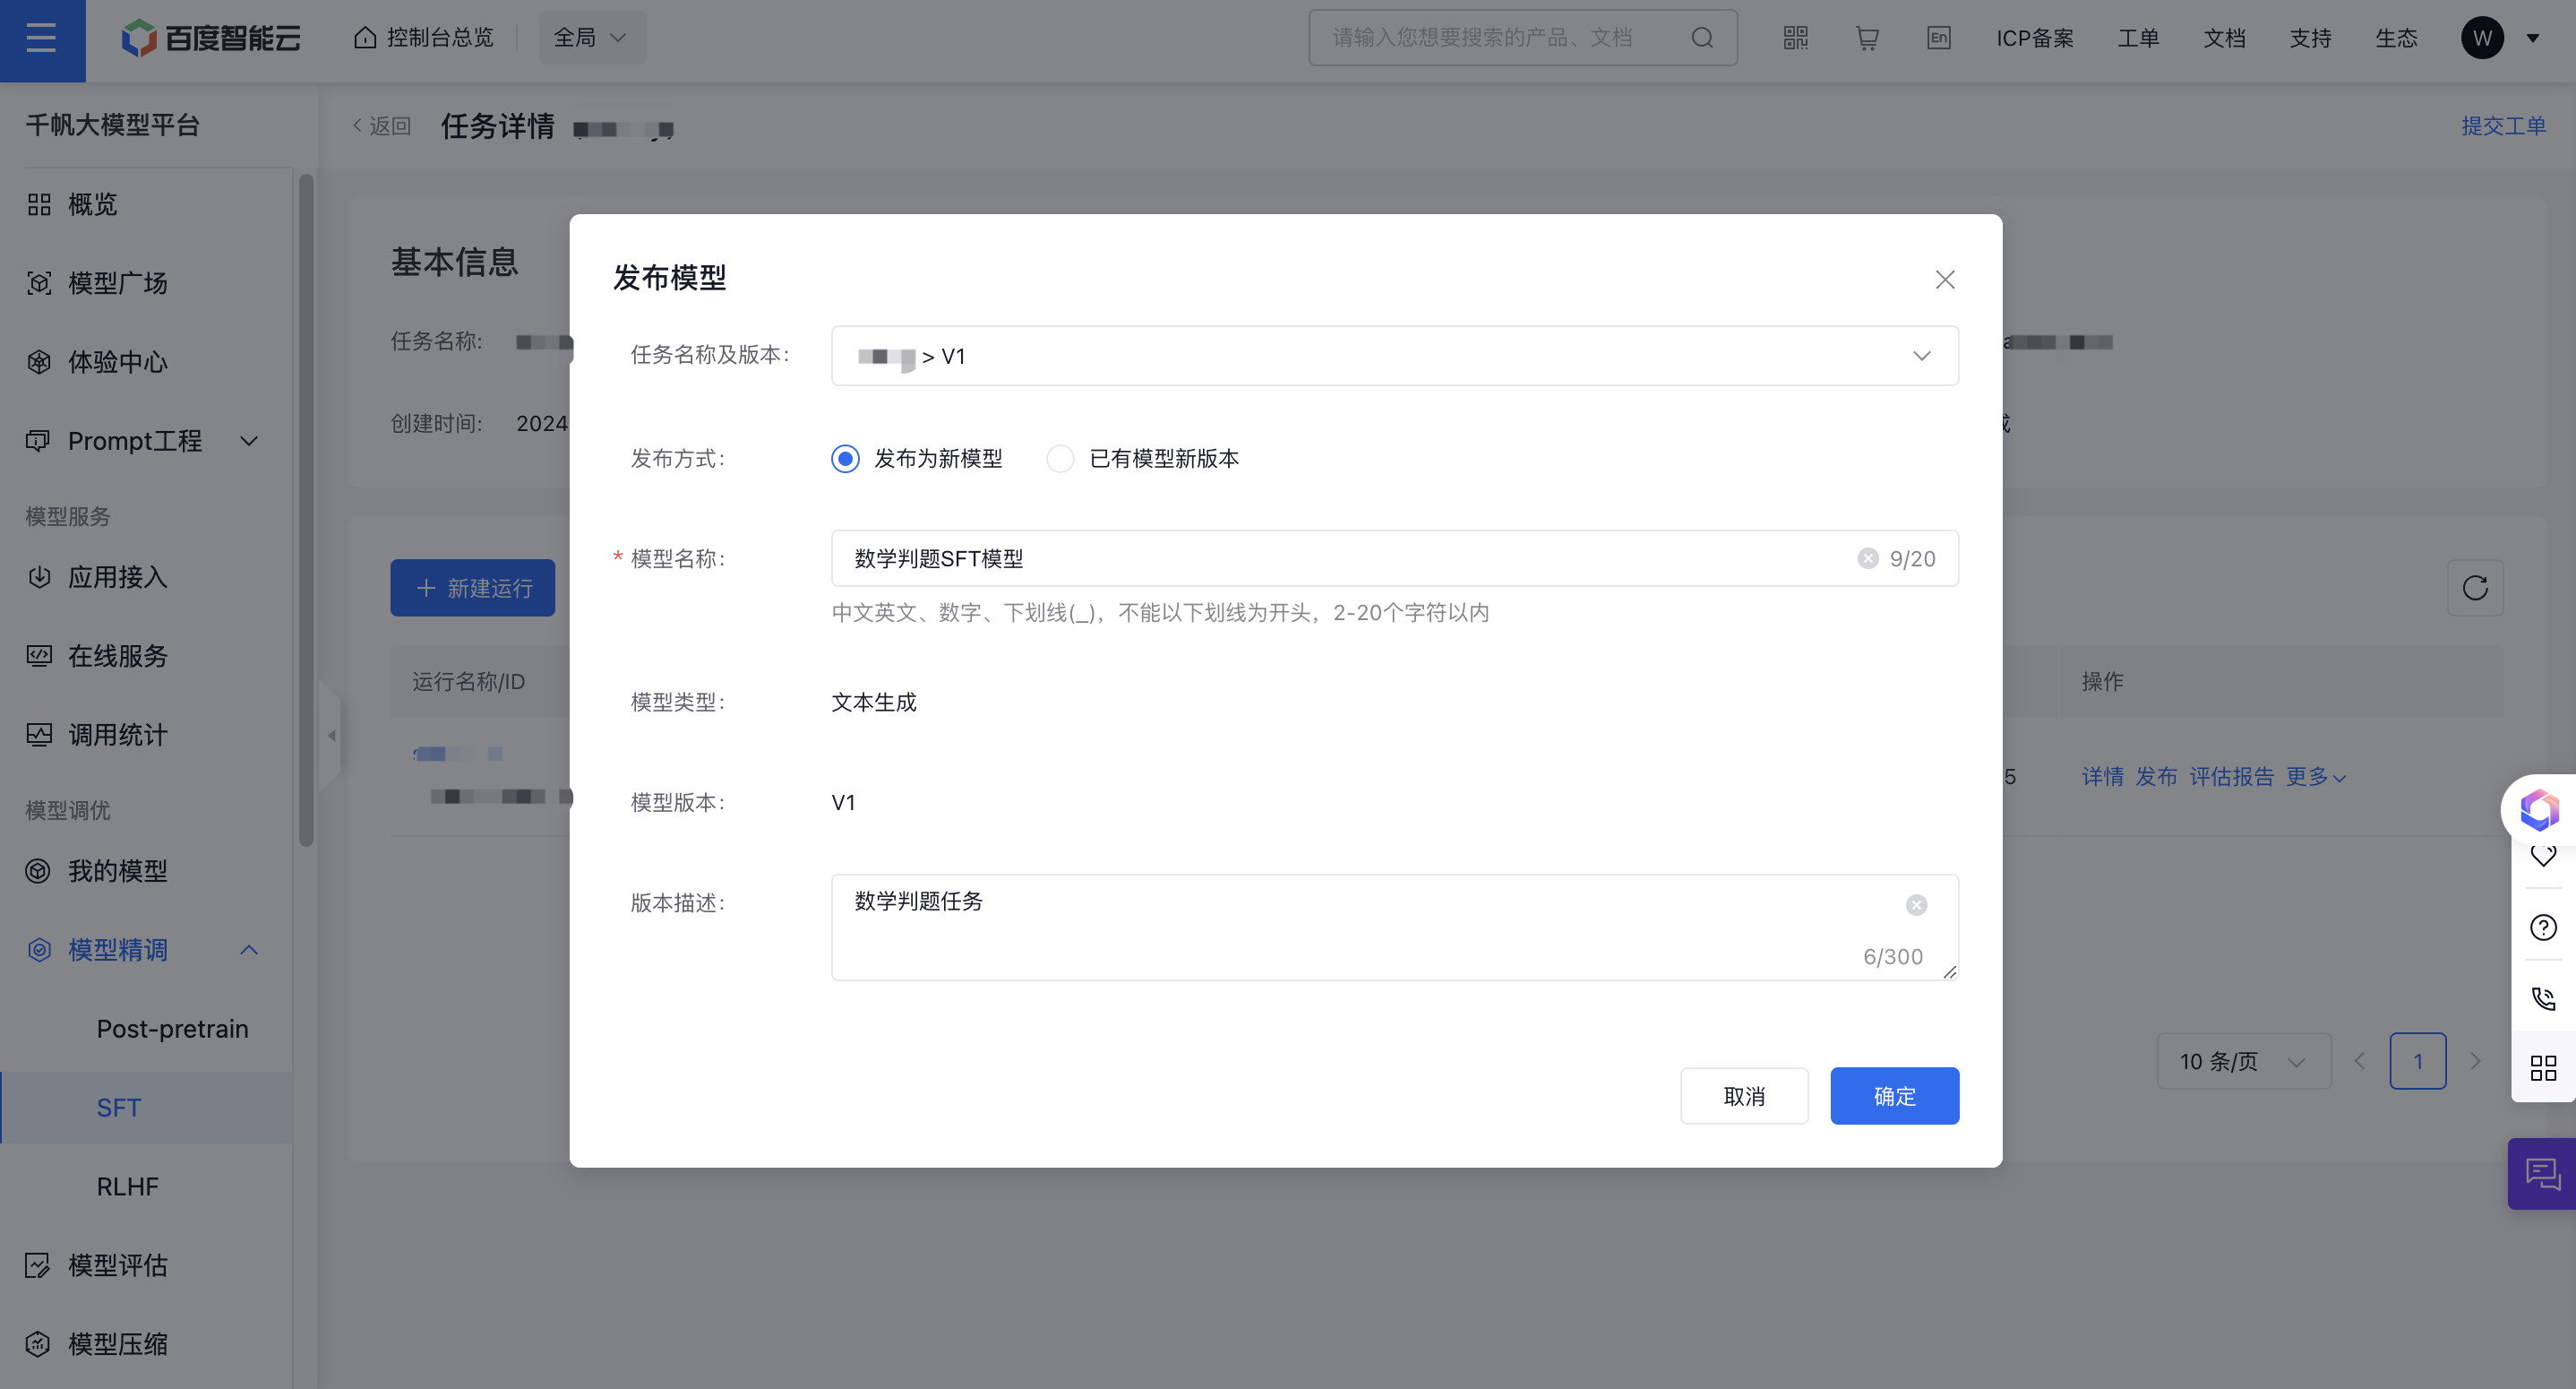Click the 模型名称 input field
Viewport: 2576px width, 1389px height.
(x=1394, y=558)
